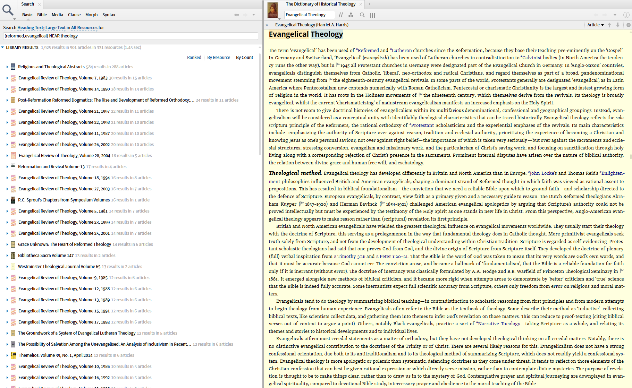Viewport: 632px width, 388px height.
Task: Open All Resources selector
Action: [84, 28]
